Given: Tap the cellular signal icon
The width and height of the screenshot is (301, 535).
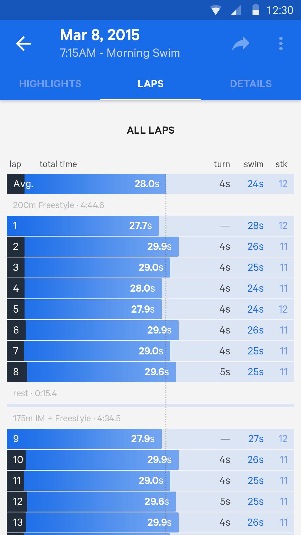Looking at the screenshot, I should coord(236,10).
